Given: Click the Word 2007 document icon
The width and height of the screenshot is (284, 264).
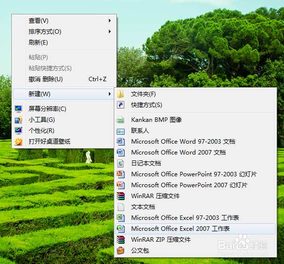Looking at the screenshot, I should pyautogui.click(x=120, y=153).
